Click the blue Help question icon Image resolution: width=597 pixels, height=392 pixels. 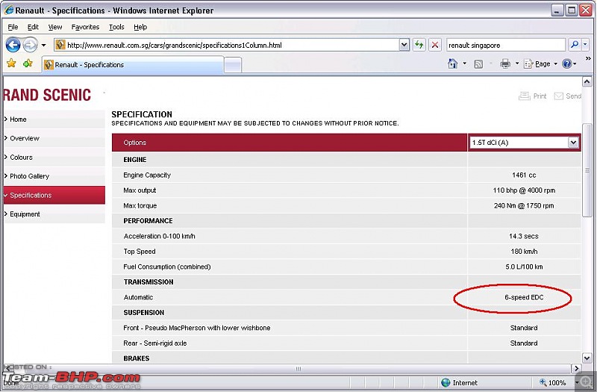click(x=566, y=63)
